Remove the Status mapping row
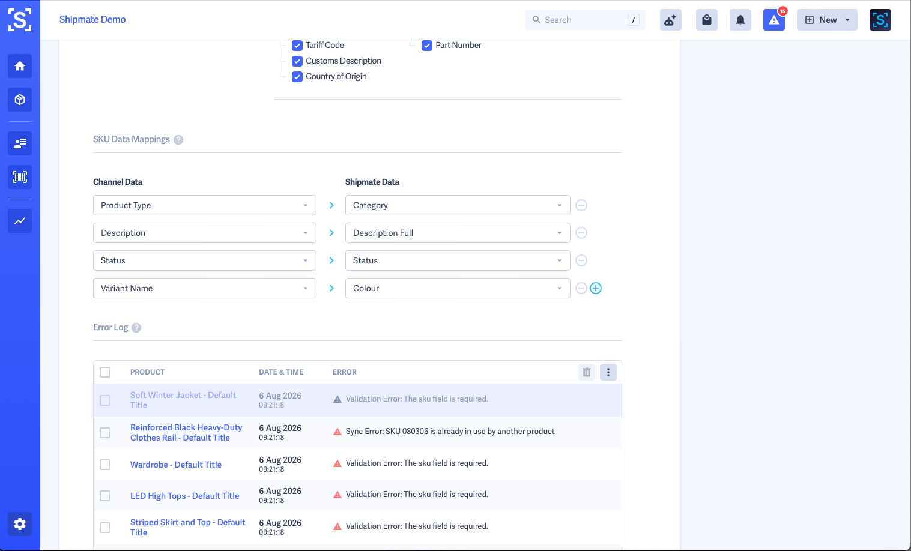Image resolution: width=911 pixels, height=551 pixels. click(581, 260)
